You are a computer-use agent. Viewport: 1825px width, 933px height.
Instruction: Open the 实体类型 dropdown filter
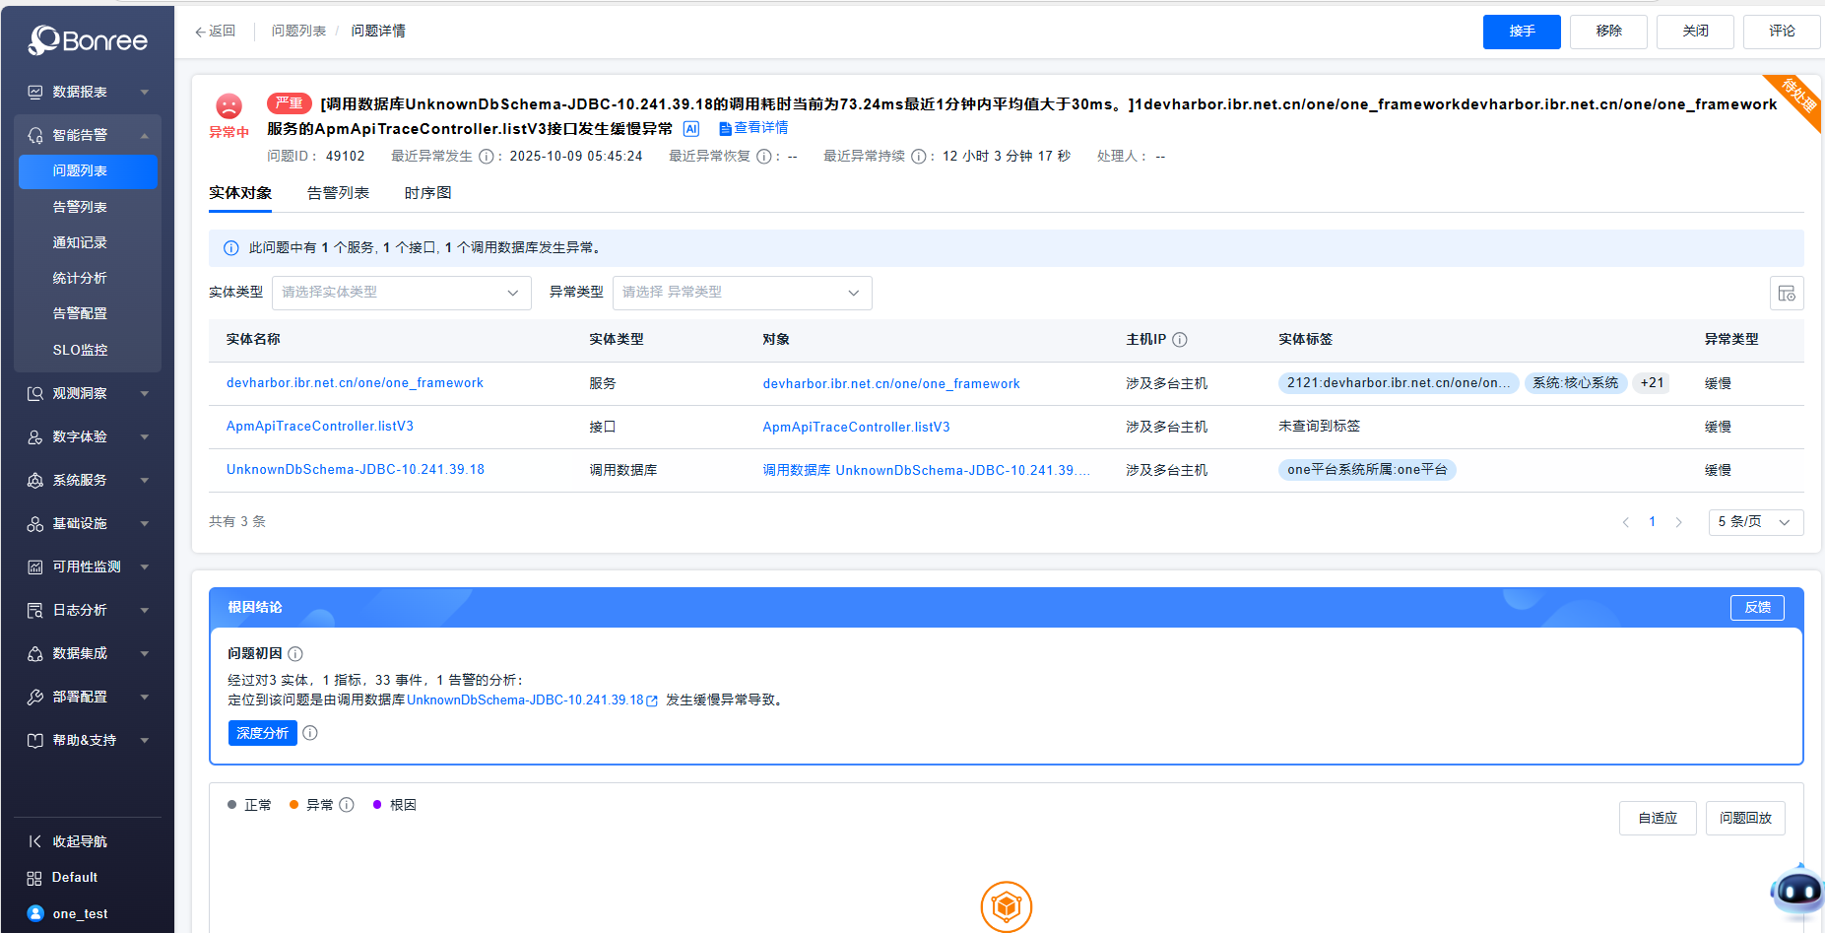click(401, 293)
